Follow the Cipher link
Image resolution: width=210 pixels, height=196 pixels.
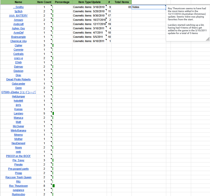tap(18, 46)
